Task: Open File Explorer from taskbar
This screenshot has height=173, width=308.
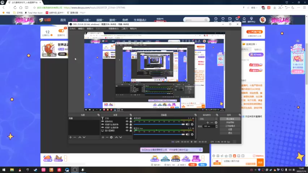Action: [12, 170]
